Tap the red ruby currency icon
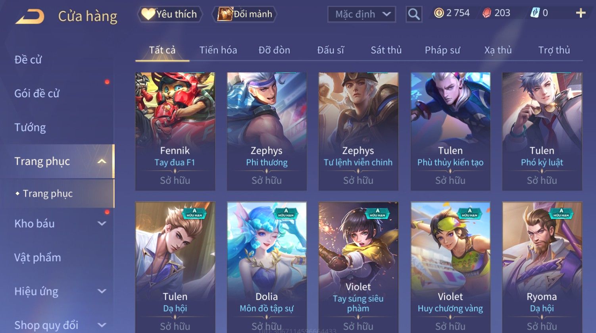 tap(486, 13)
